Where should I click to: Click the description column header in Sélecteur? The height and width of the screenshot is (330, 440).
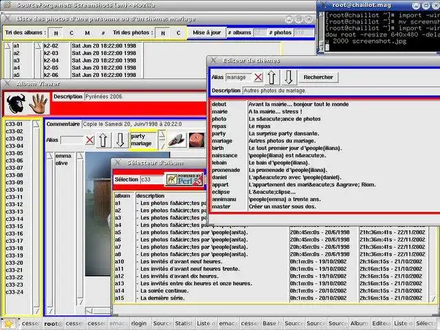click(151, 196)
